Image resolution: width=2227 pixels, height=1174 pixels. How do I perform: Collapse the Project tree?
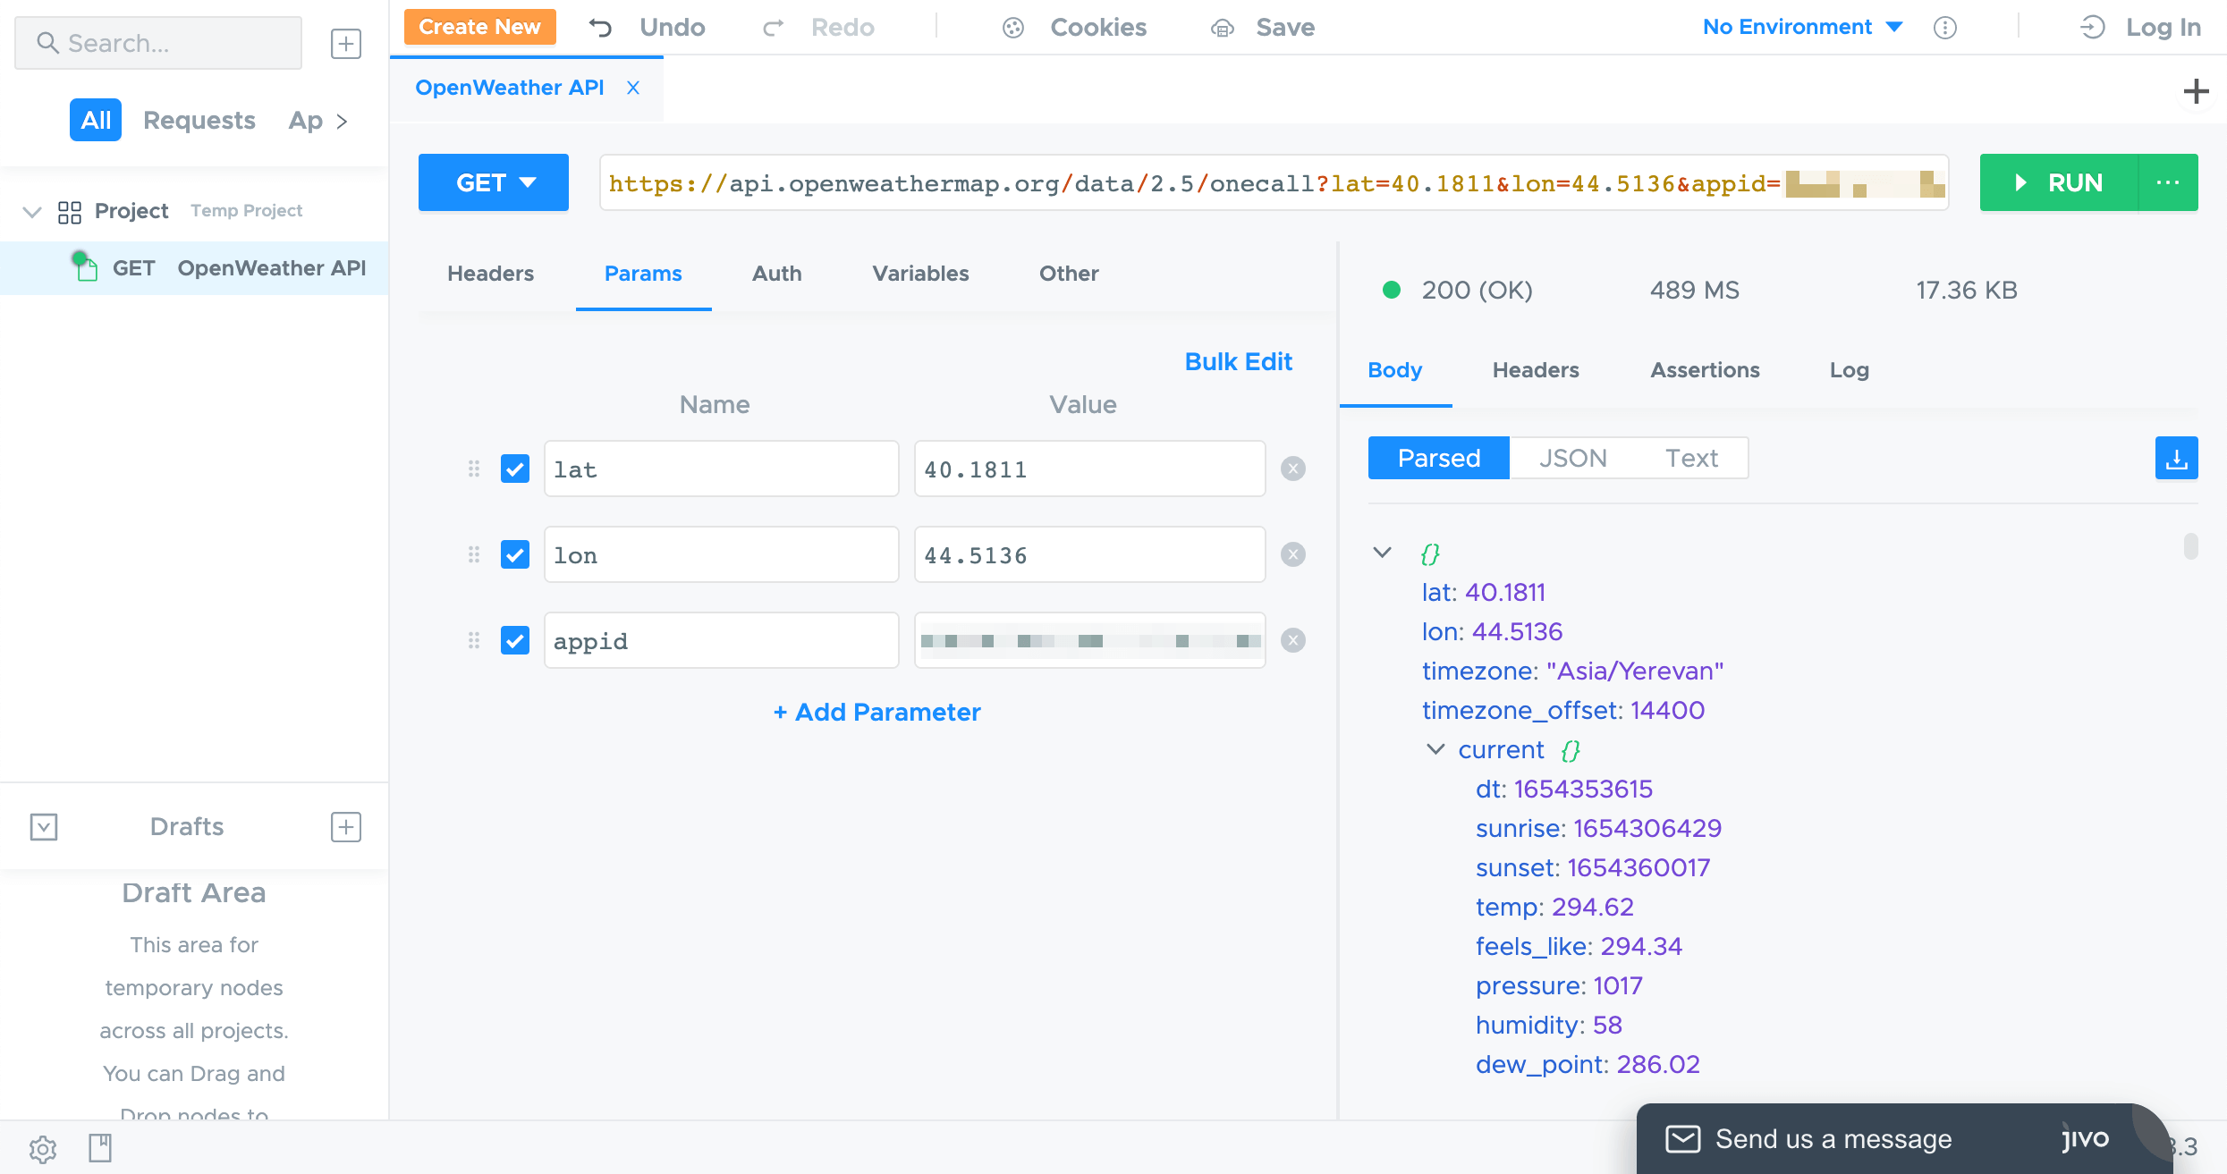click(x=32, y=212)
